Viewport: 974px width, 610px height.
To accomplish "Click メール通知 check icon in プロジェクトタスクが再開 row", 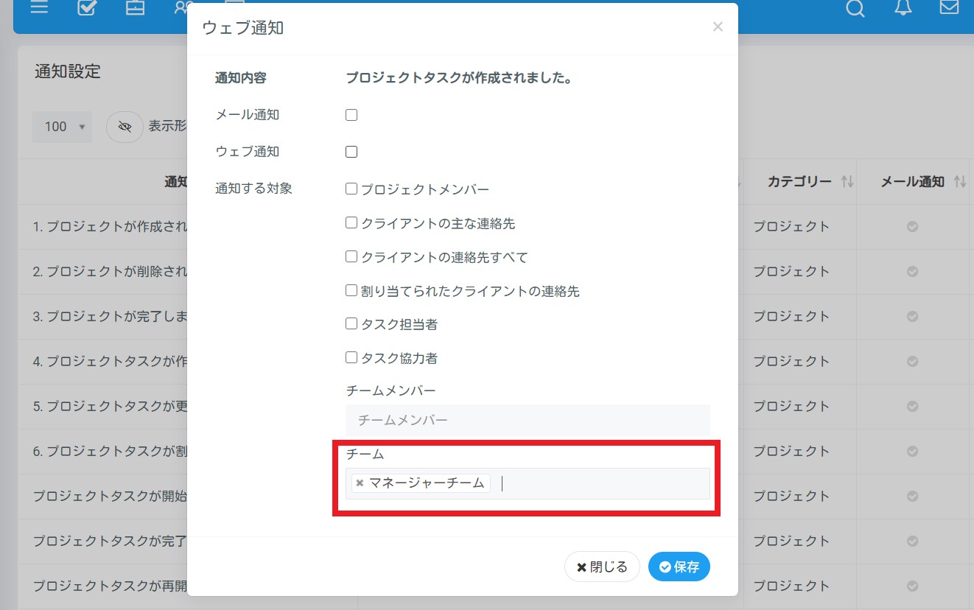I will (912, 586).
